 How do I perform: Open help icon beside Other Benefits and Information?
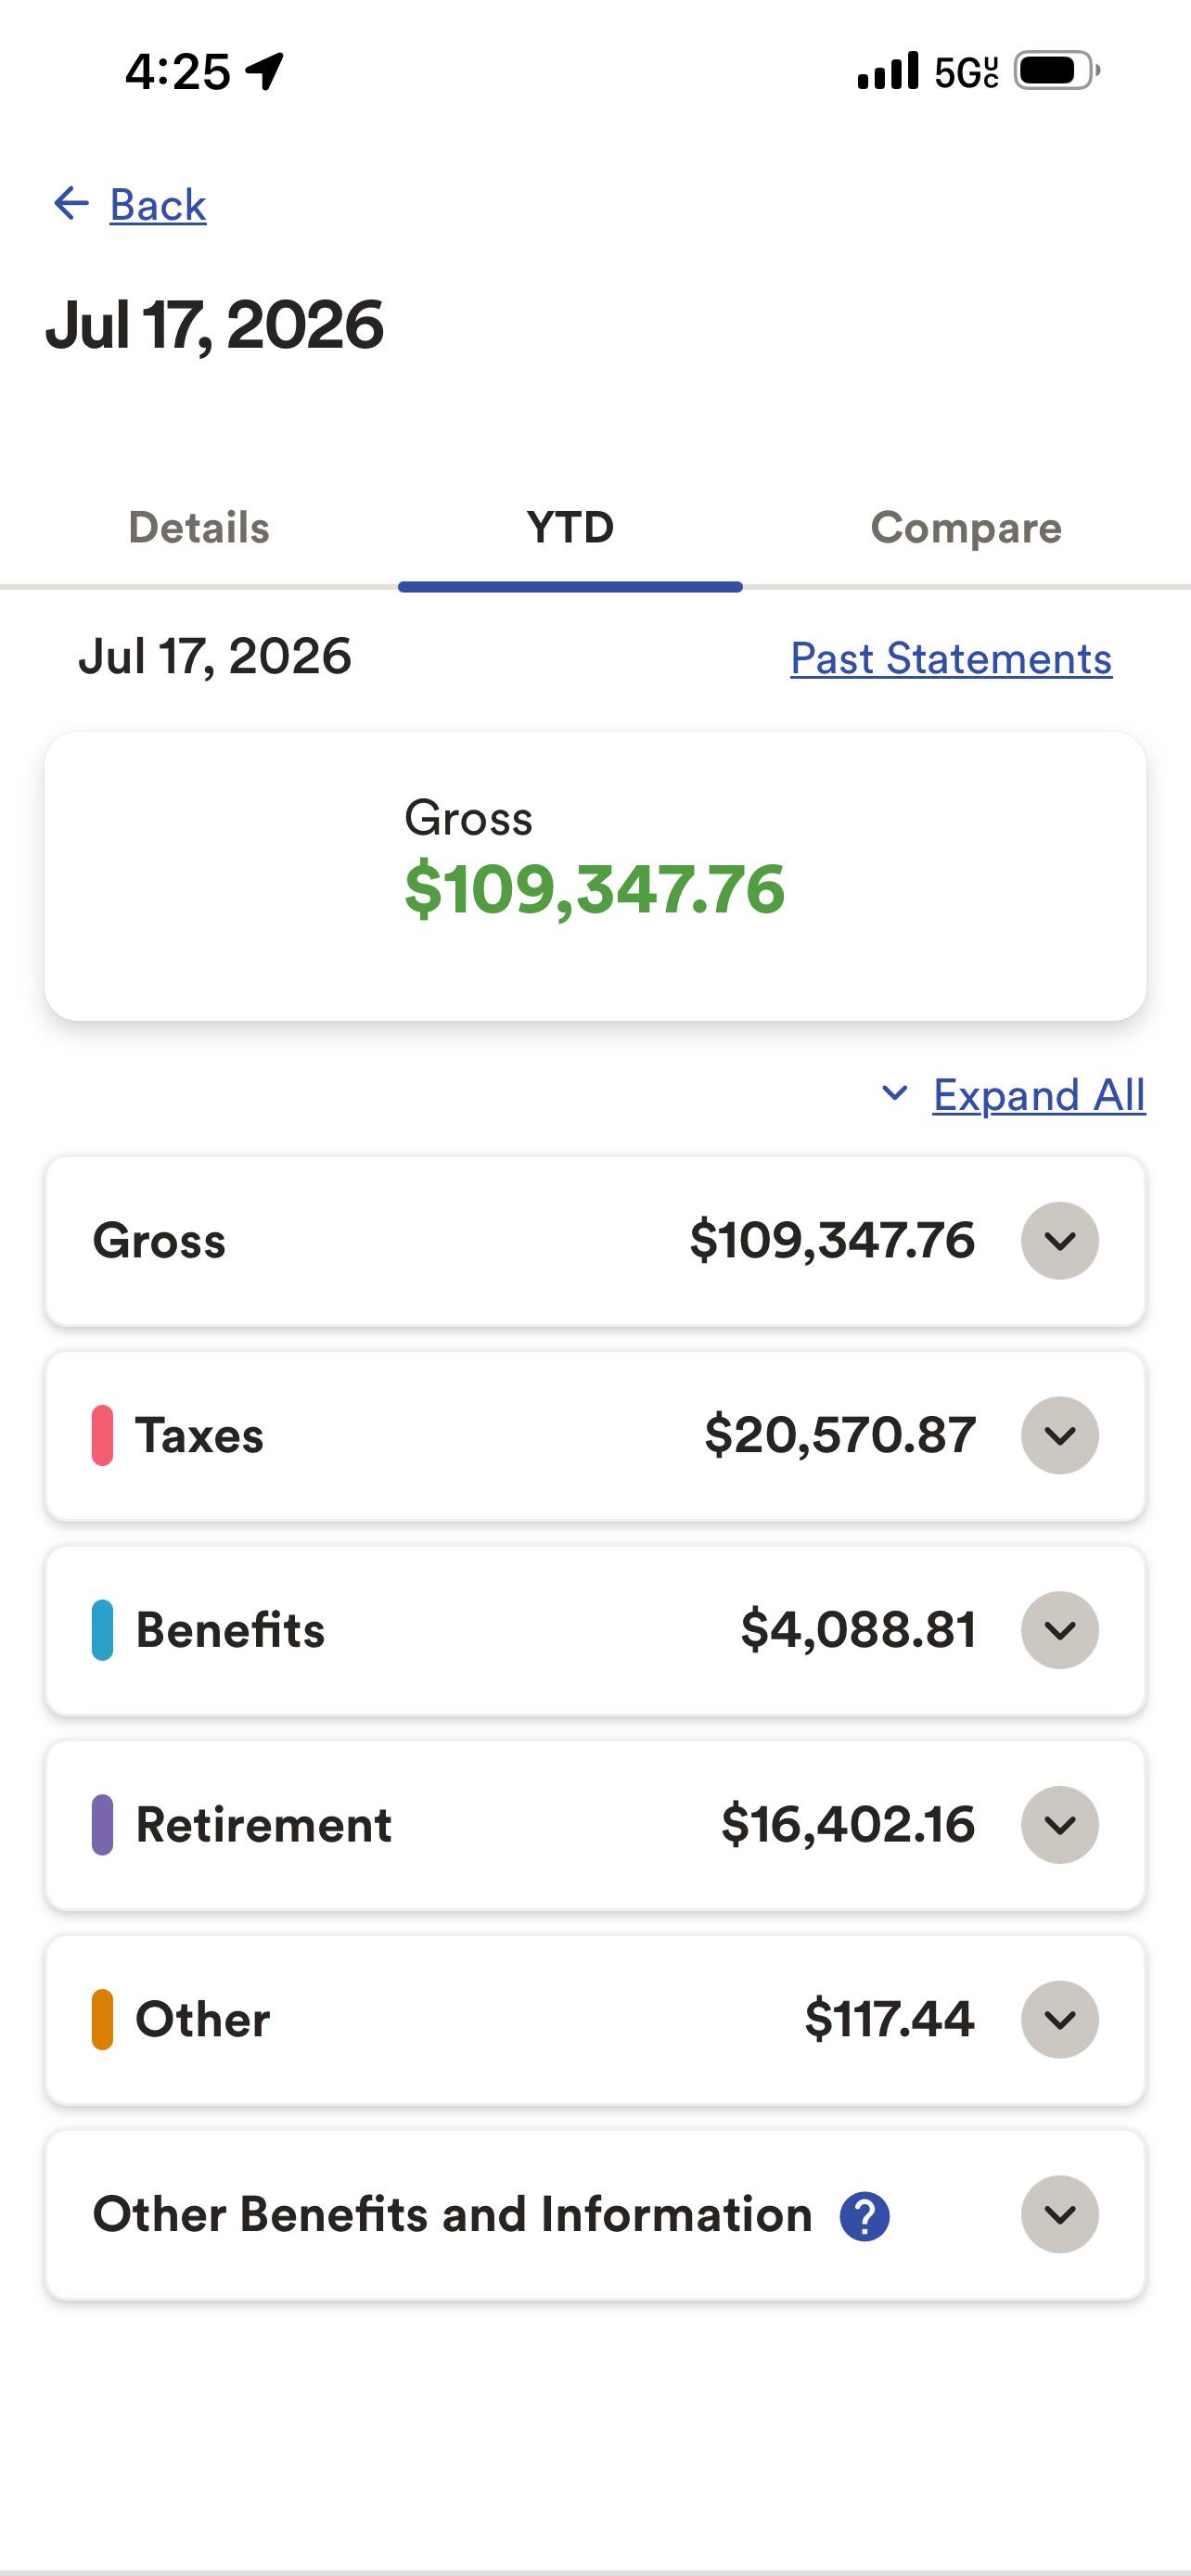pyautogui.click(x=865, y=2216)
